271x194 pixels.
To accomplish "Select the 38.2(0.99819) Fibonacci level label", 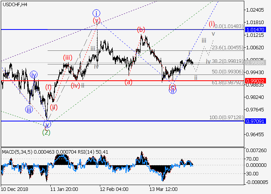I will [x=228, y=61].
